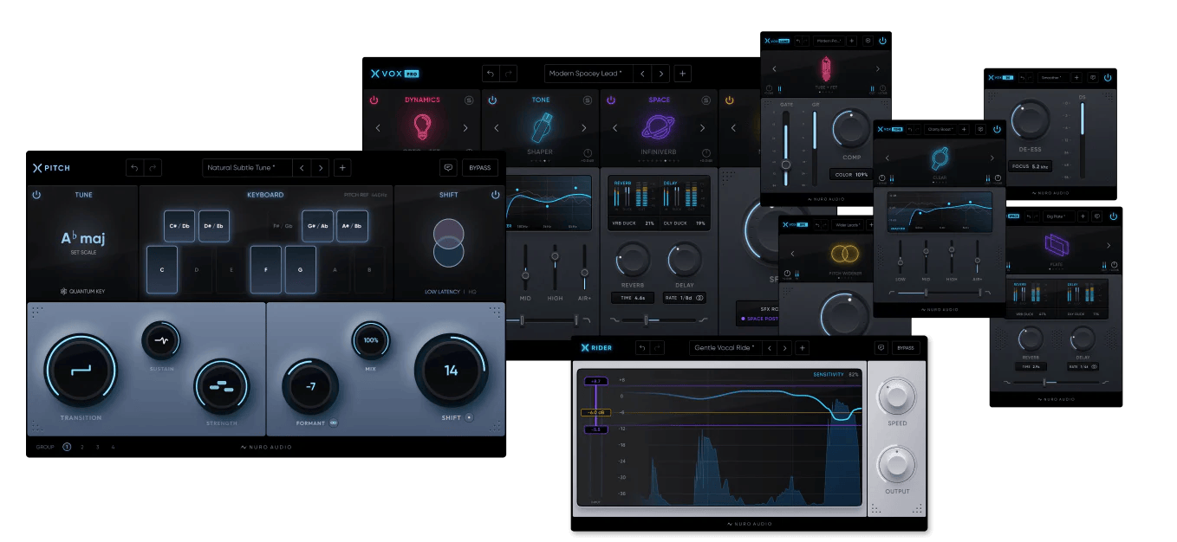The width and height of the screenshot is (1177, 542).
Task: Click undo arrow in Vox Pro header
Action: tap(491, 74)
